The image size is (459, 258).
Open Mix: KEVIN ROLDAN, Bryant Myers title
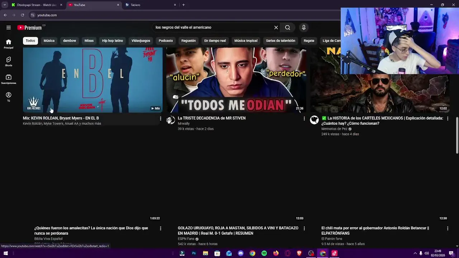tap(61, 118)
